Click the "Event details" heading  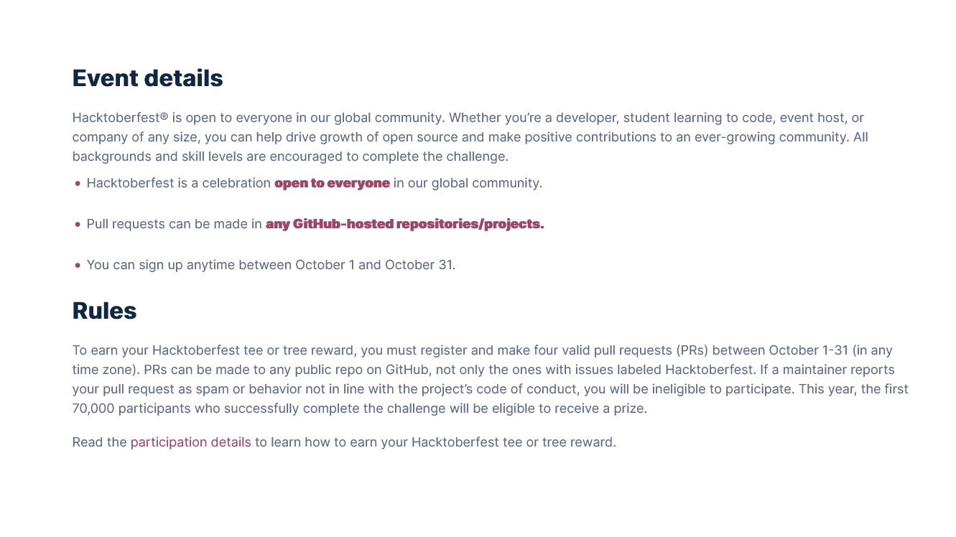click(147, 78)
